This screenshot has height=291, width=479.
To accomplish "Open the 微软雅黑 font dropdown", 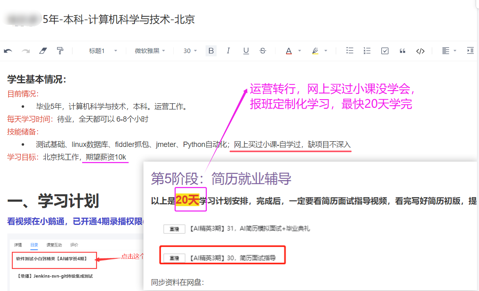I will 150,51.
